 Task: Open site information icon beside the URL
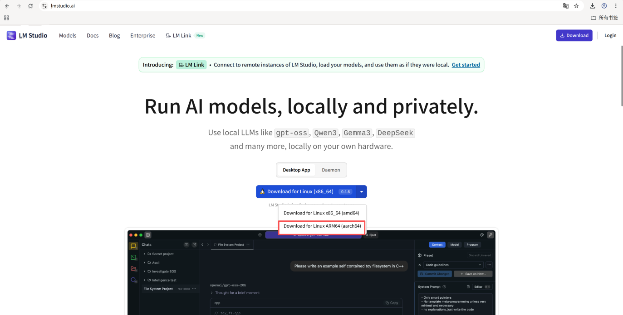click(x=44, y=6)
